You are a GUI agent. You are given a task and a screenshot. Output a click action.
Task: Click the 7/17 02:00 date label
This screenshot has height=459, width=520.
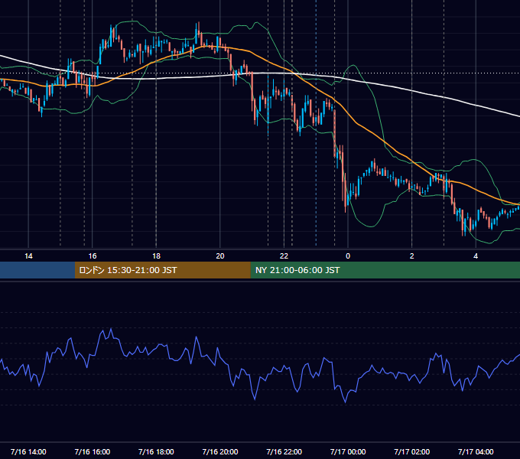(x=412, y=451)
